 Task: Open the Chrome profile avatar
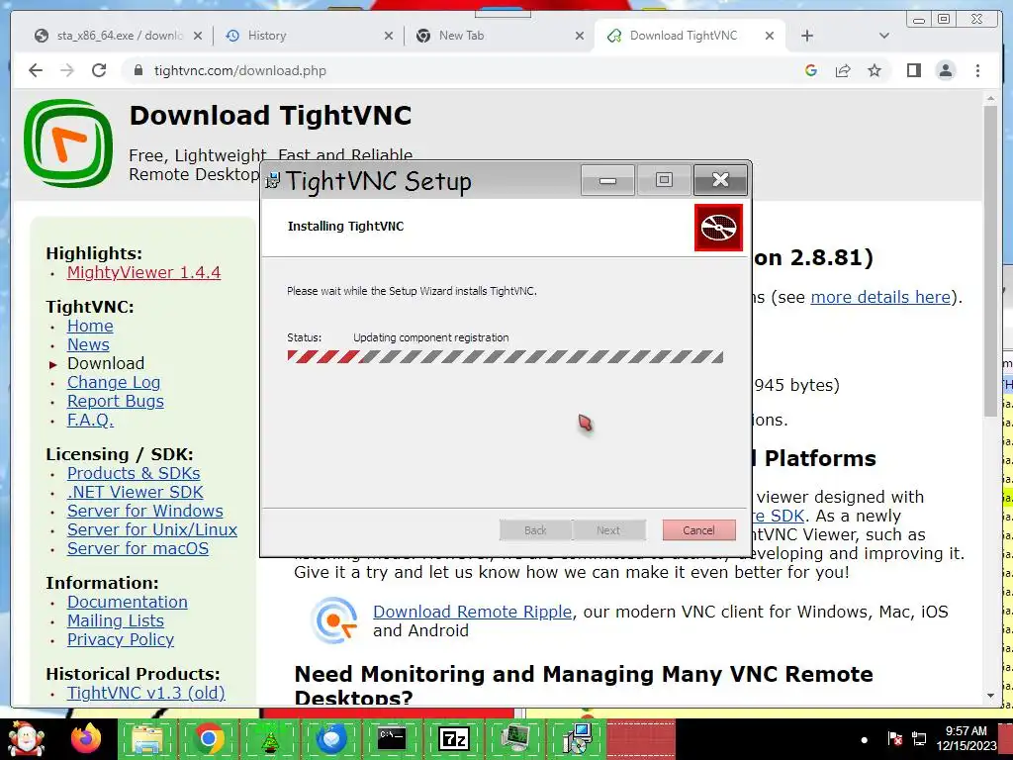[946, 70]
